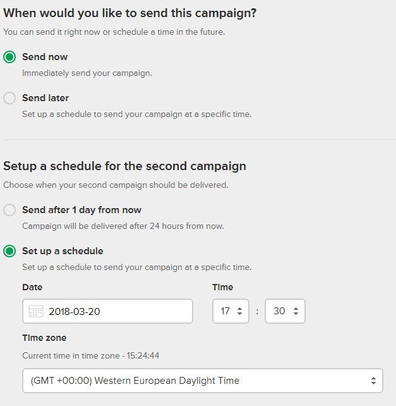396x406 pixels.
Task: Click the 'Send later' label text
Action: coord(45,98)
